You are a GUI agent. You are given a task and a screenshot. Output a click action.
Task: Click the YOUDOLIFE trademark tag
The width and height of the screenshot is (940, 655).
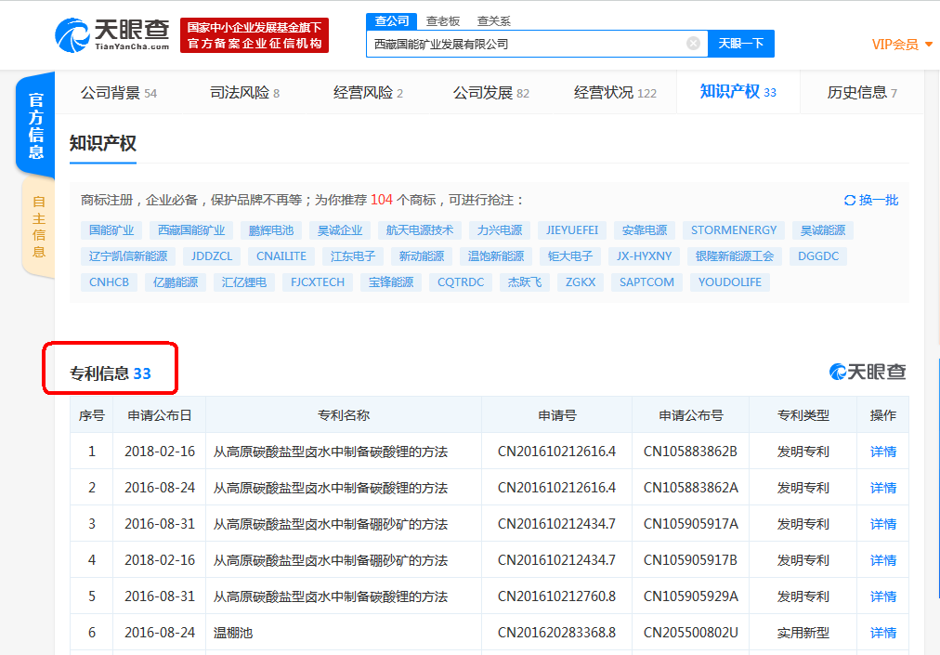coord(730,282)
